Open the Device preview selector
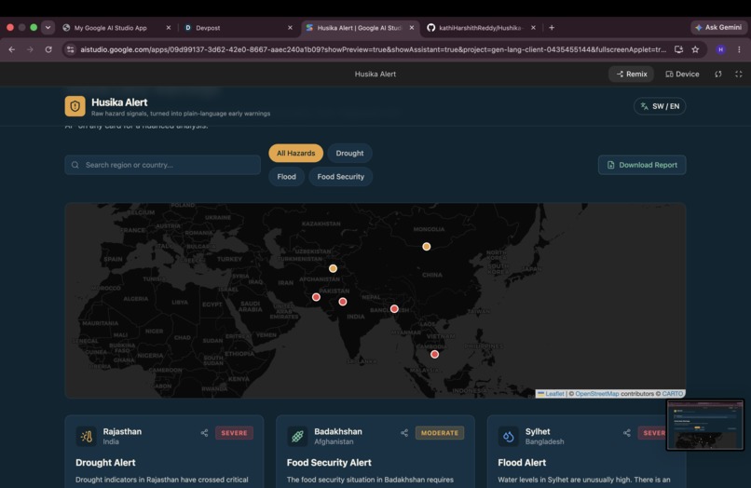 (682, 75)
